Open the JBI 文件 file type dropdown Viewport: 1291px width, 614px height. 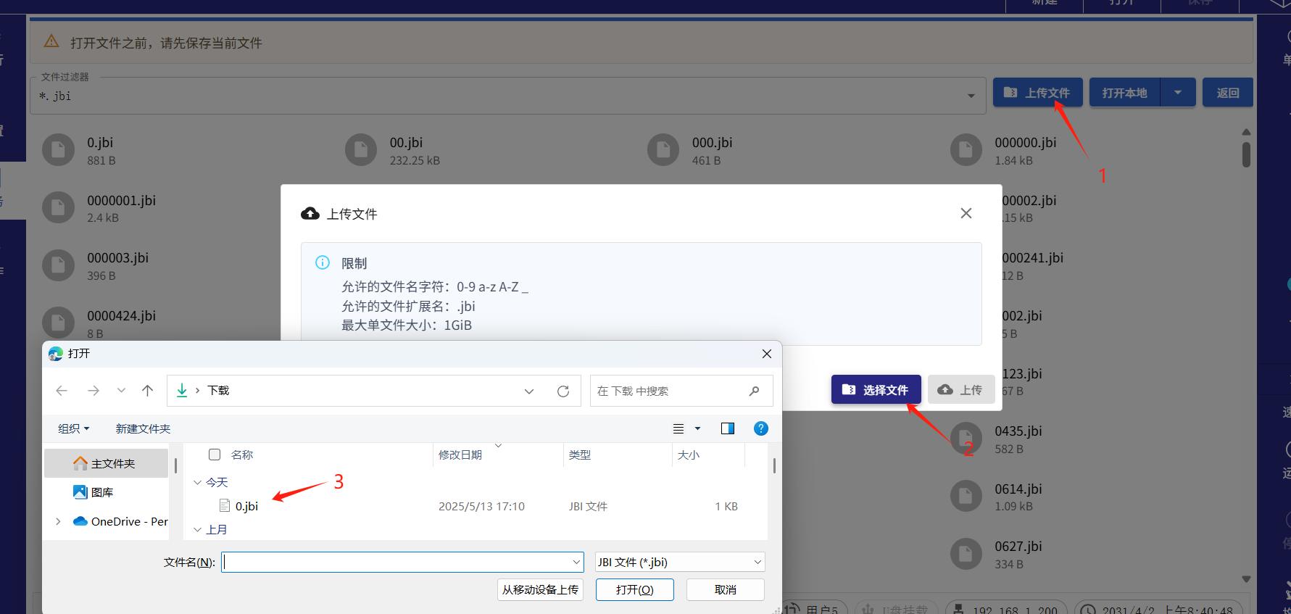pyautogui.click(x=679, y=562)
